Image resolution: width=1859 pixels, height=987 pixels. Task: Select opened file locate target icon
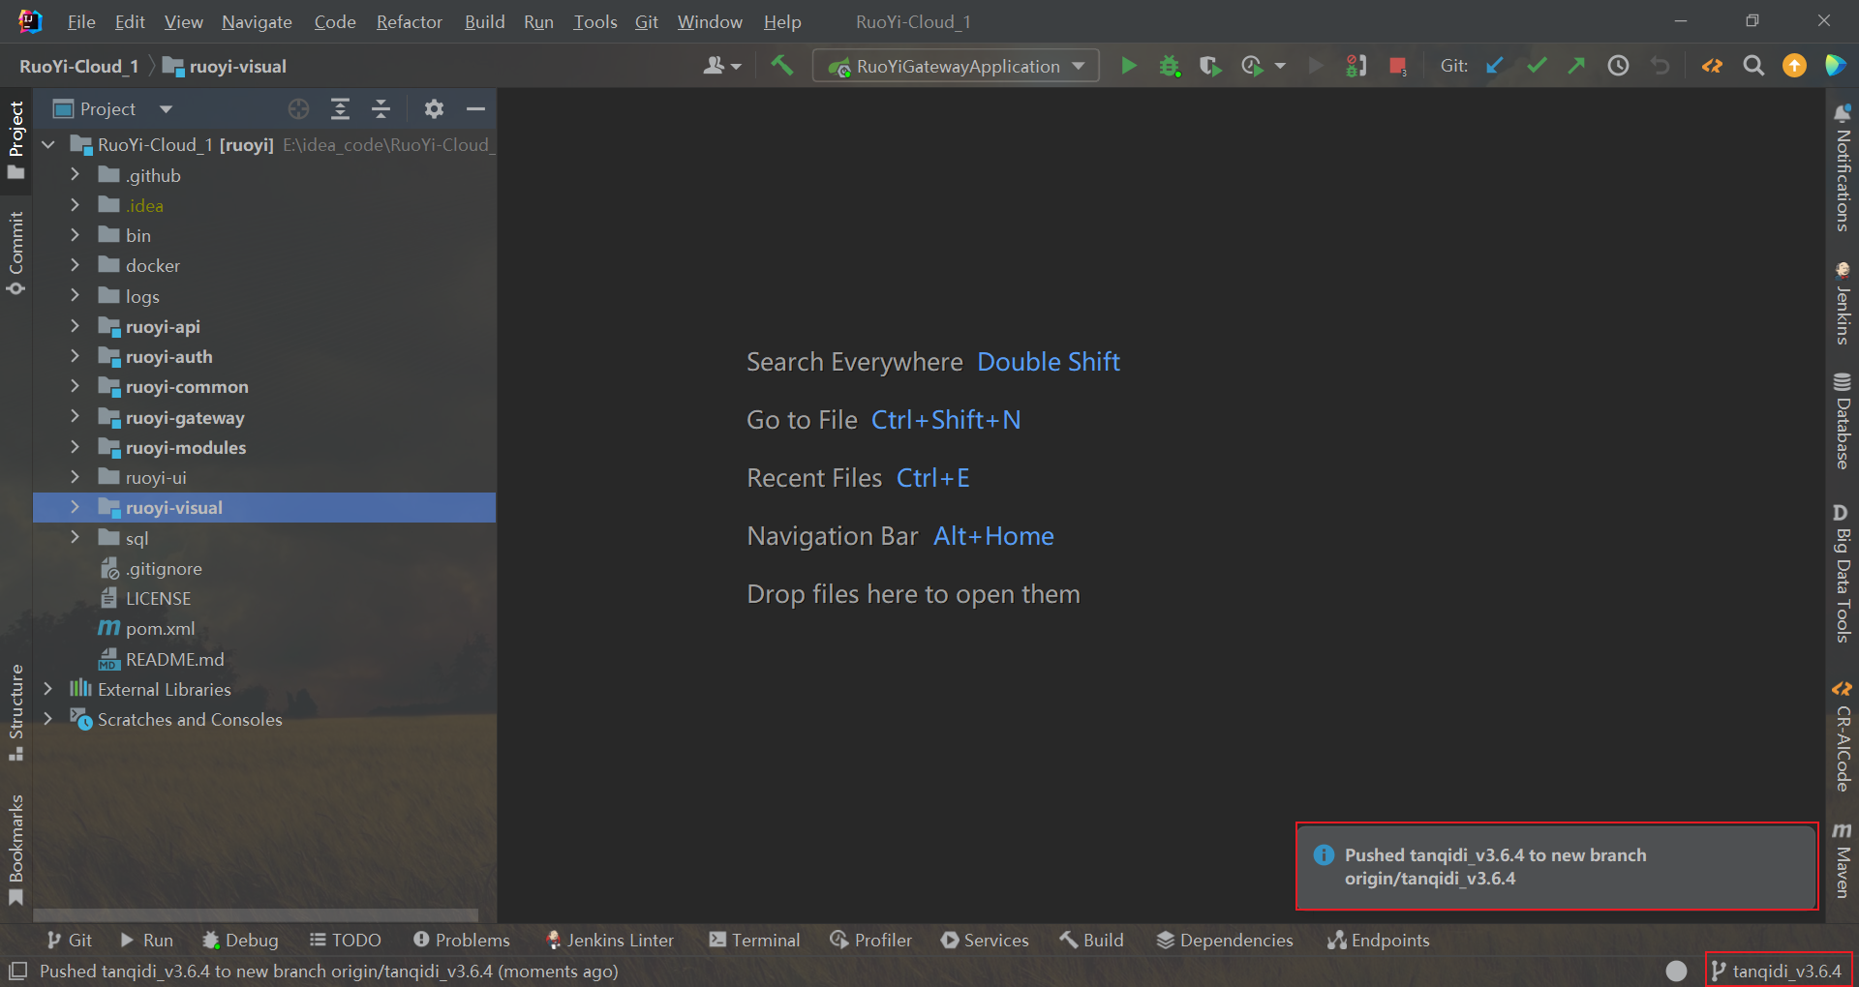299,109
